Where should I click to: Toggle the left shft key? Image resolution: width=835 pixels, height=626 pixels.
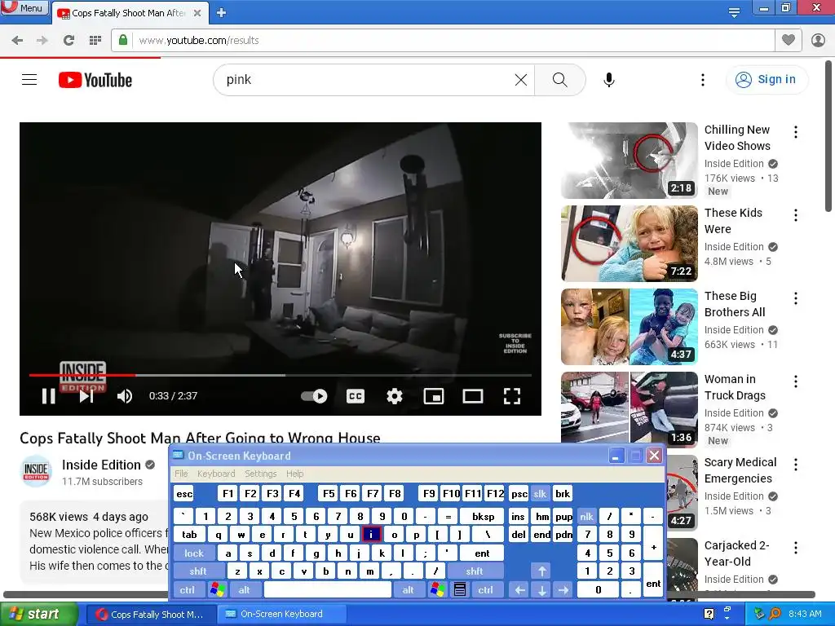click(197, 571)
